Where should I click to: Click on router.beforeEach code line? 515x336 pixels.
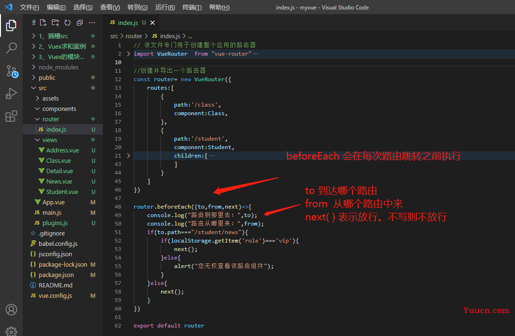pyautogui.click(x=193, y=207)
